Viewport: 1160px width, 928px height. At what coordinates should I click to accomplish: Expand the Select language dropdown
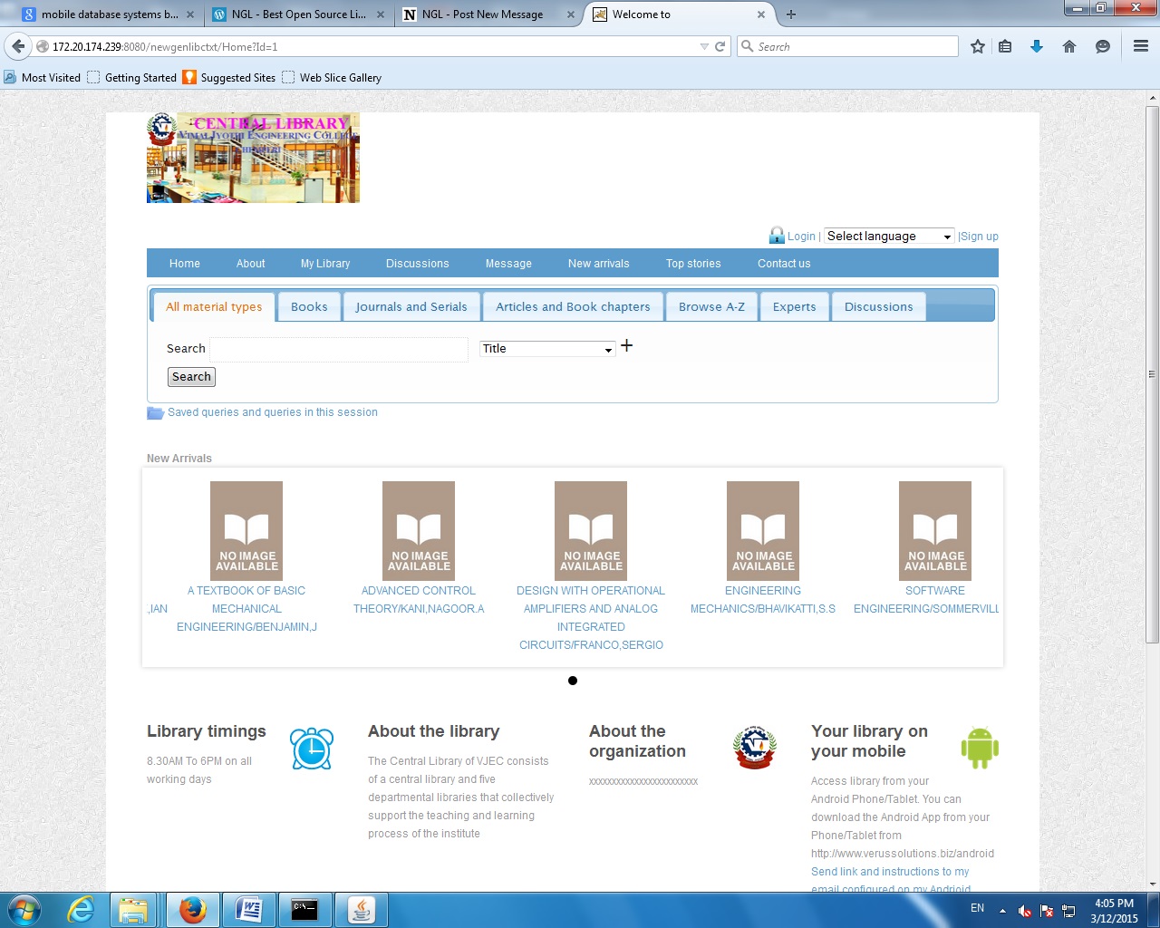888,237
